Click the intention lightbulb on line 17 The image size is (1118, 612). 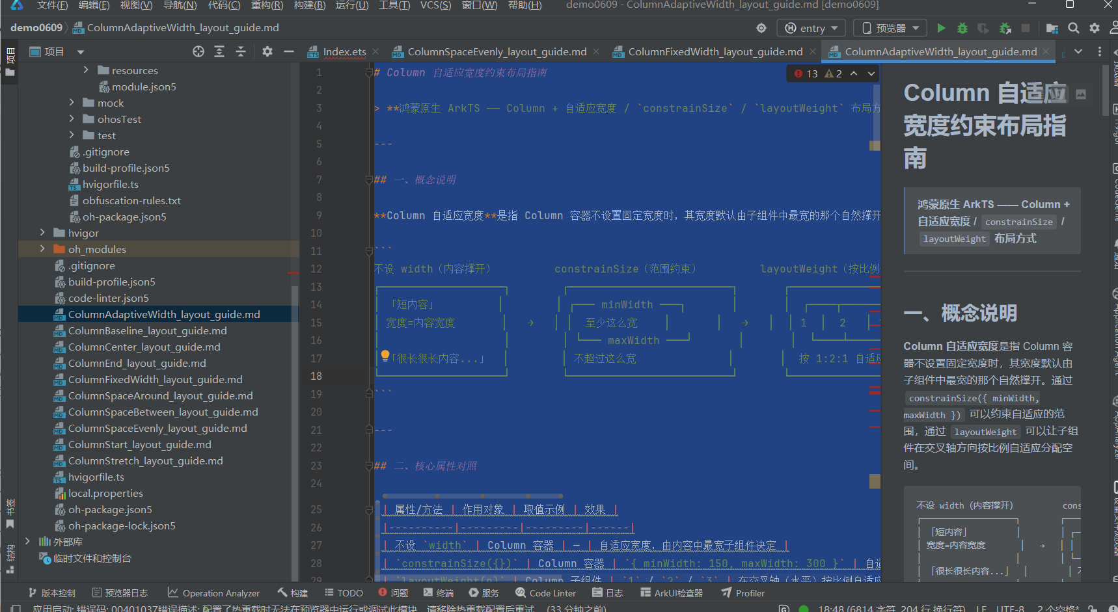(385, 355)
